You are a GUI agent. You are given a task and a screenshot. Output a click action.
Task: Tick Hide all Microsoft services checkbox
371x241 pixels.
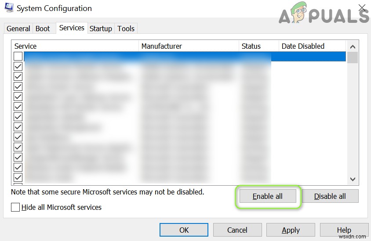[15, 207]
